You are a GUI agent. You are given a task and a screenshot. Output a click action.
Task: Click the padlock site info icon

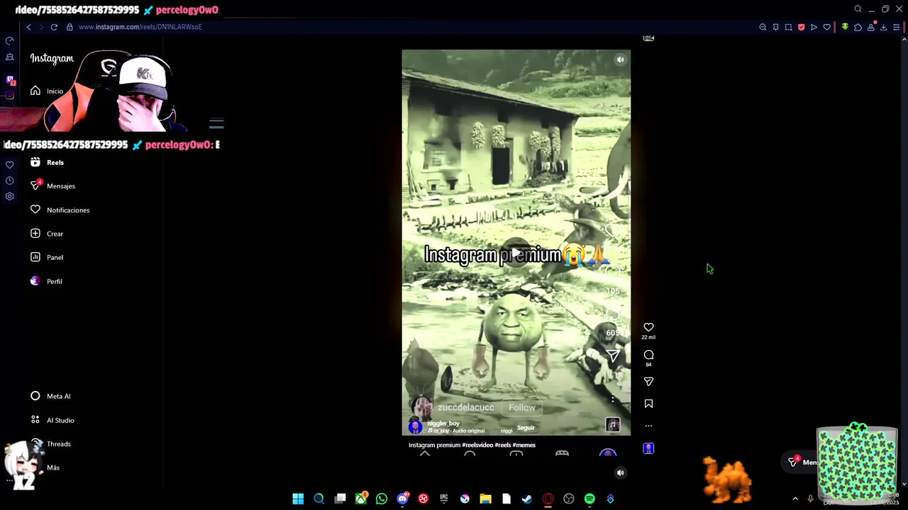coord(70,27)
